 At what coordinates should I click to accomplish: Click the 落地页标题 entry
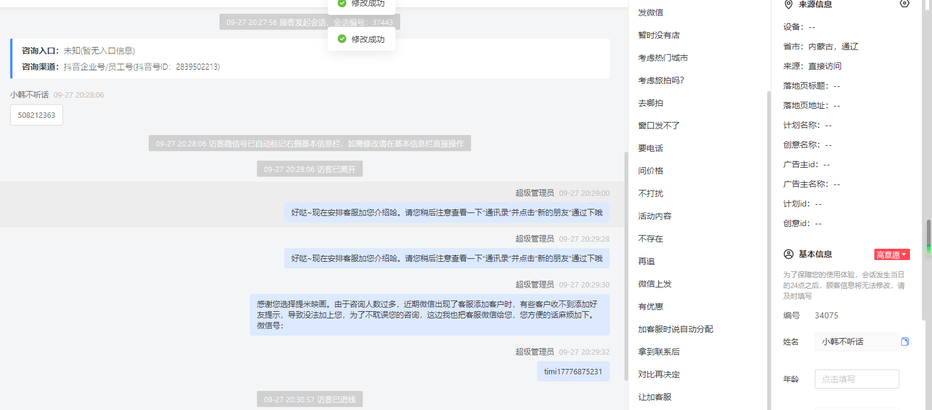[812, 86]
